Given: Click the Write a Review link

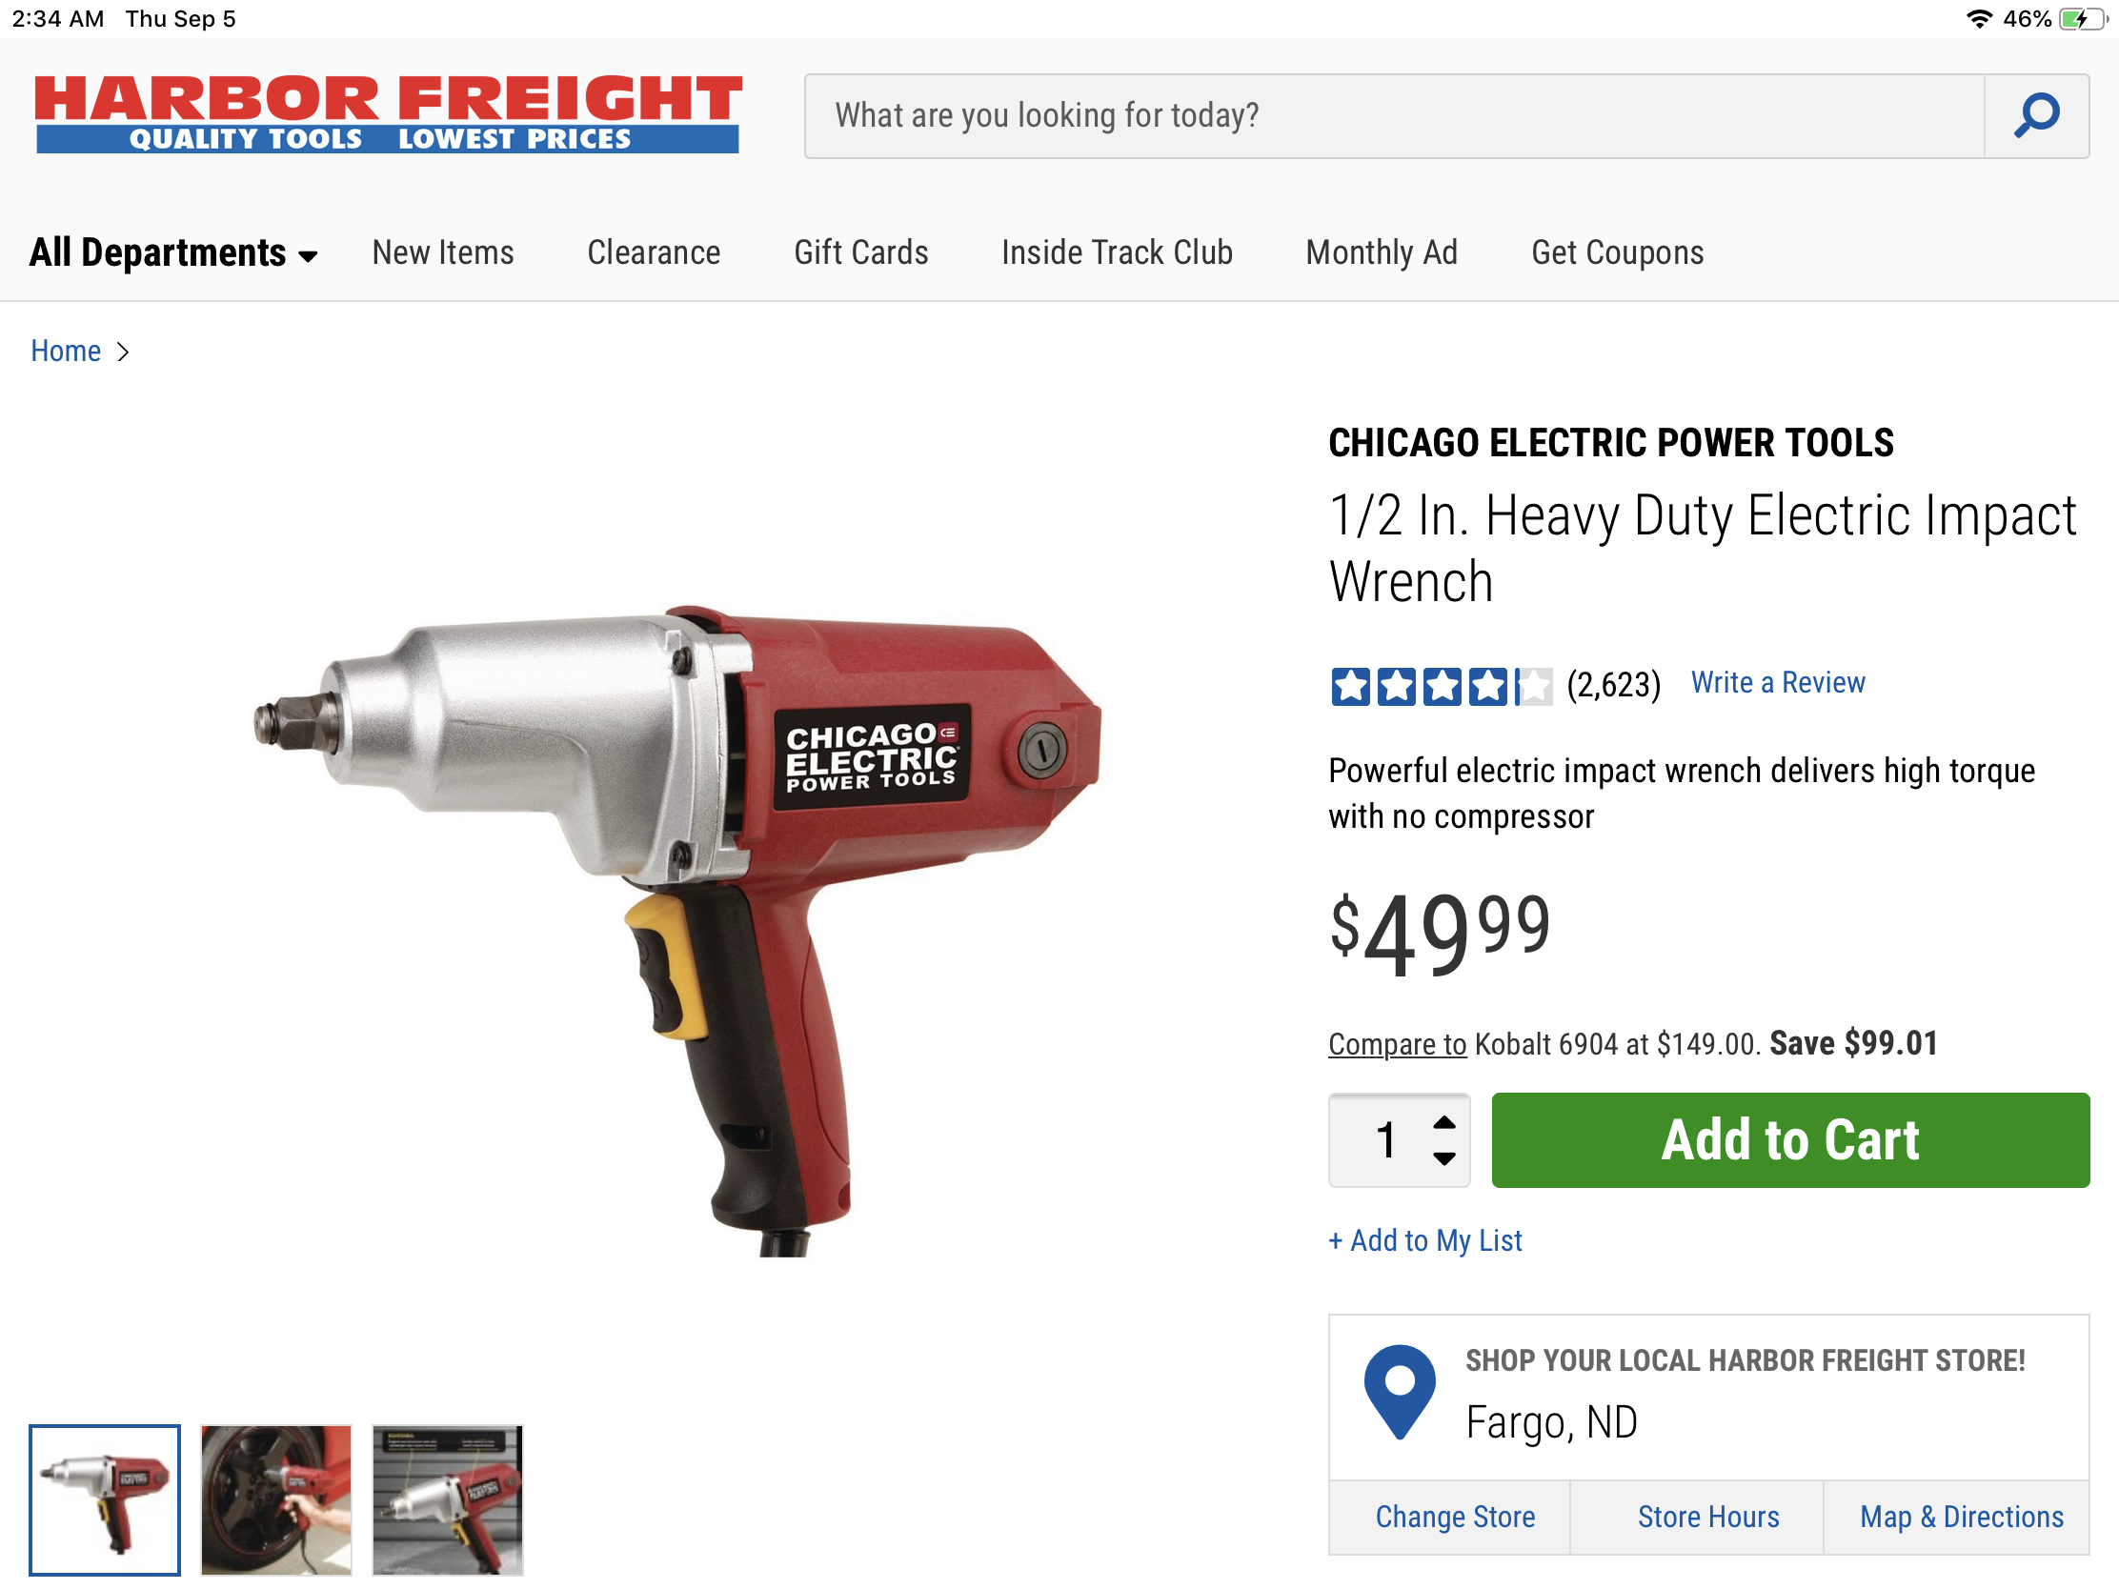Looking at the screenshot, I should pyautogui.click(x=1777, y=683).
